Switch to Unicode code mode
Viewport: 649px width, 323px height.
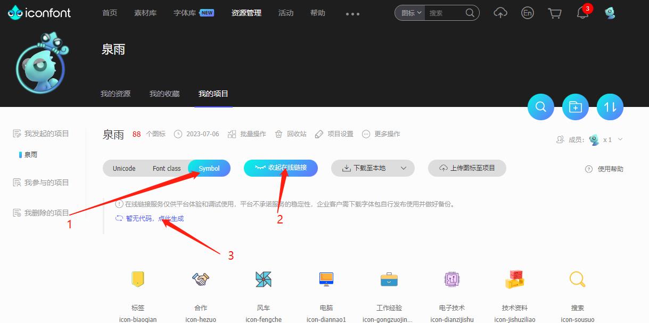(x=124, y=168)
